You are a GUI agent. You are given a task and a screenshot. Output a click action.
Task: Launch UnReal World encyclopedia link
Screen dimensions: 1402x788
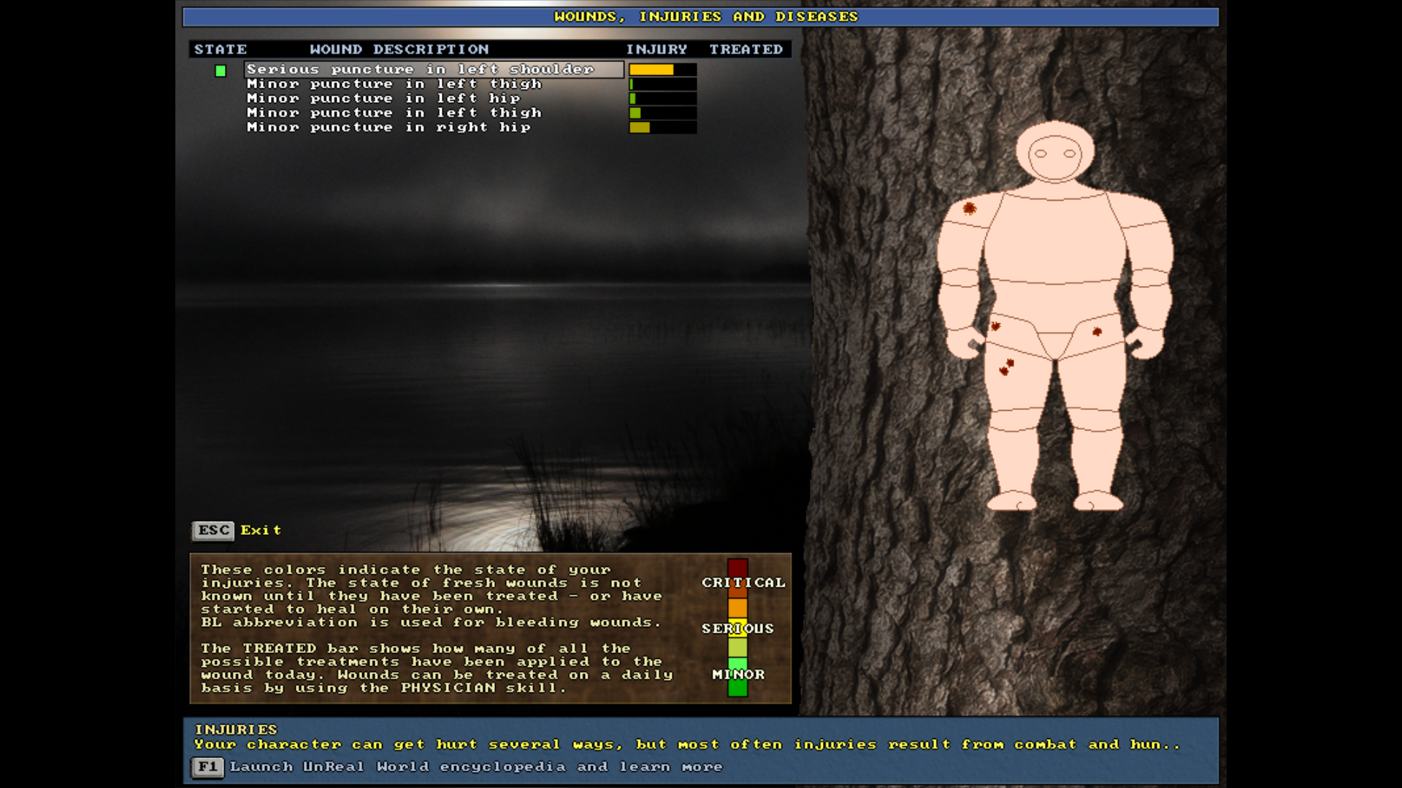(476, 767)
